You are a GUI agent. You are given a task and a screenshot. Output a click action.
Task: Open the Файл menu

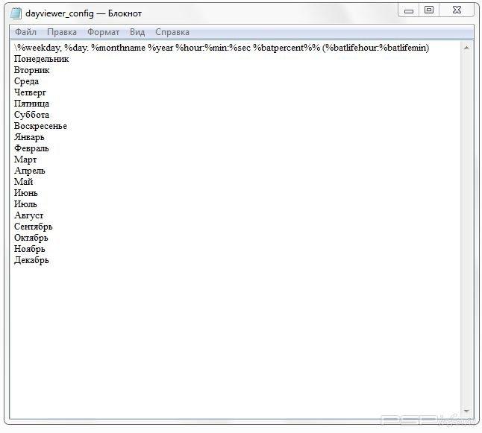[x=25, y=32]
